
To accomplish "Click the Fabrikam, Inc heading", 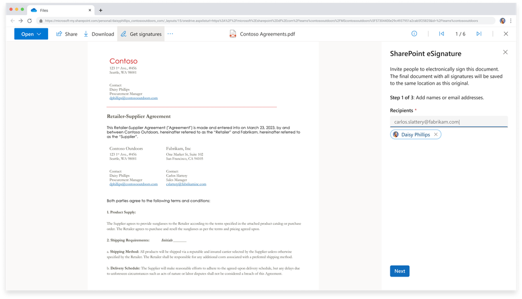I will coord(178,148).
